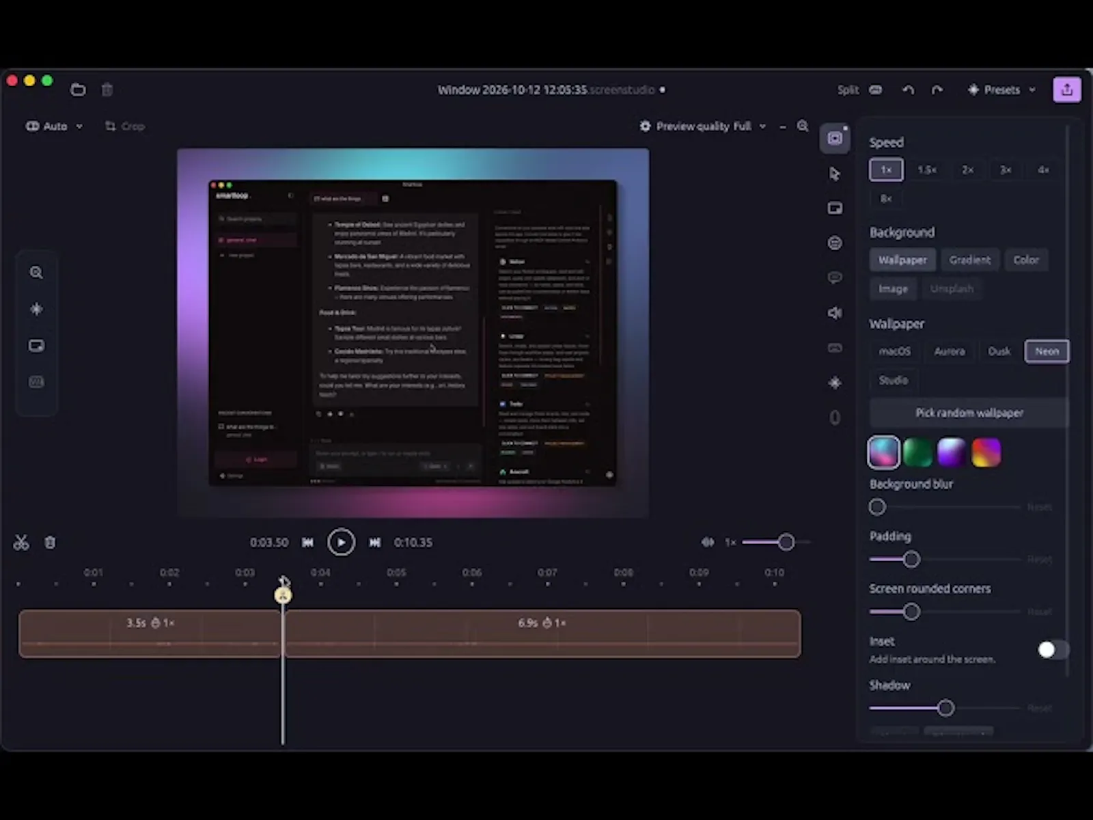Open the projects folder icon
1093x820 pixels.
tap(78, 90)
